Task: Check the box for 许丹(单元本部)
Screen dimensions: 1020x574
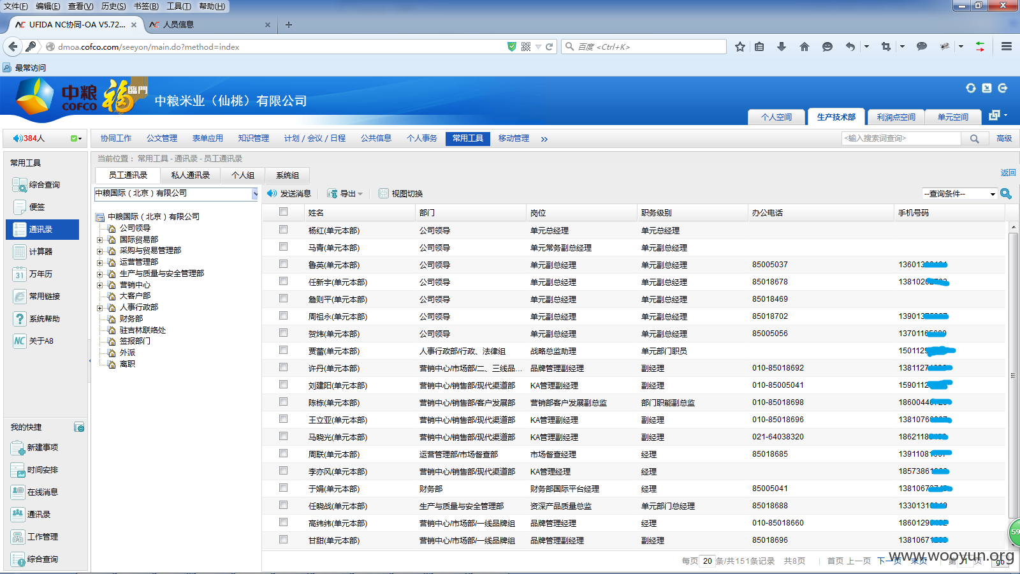Action: click(283, 367)
